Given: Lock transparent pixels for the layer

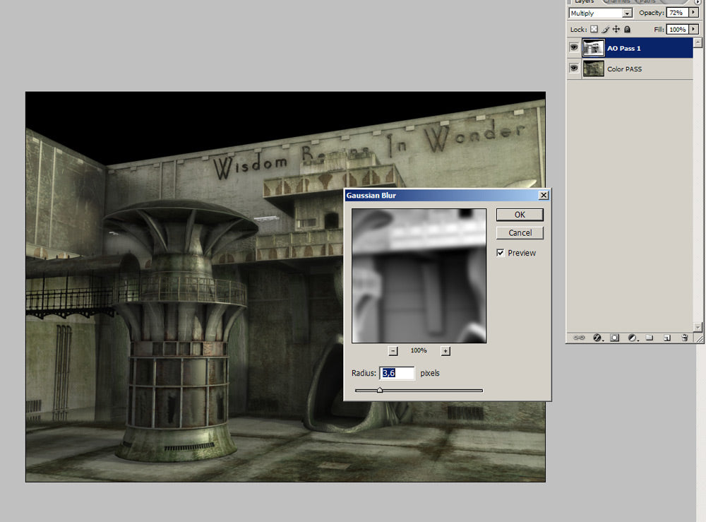Looking at the screenshot, I should point(593,29).
